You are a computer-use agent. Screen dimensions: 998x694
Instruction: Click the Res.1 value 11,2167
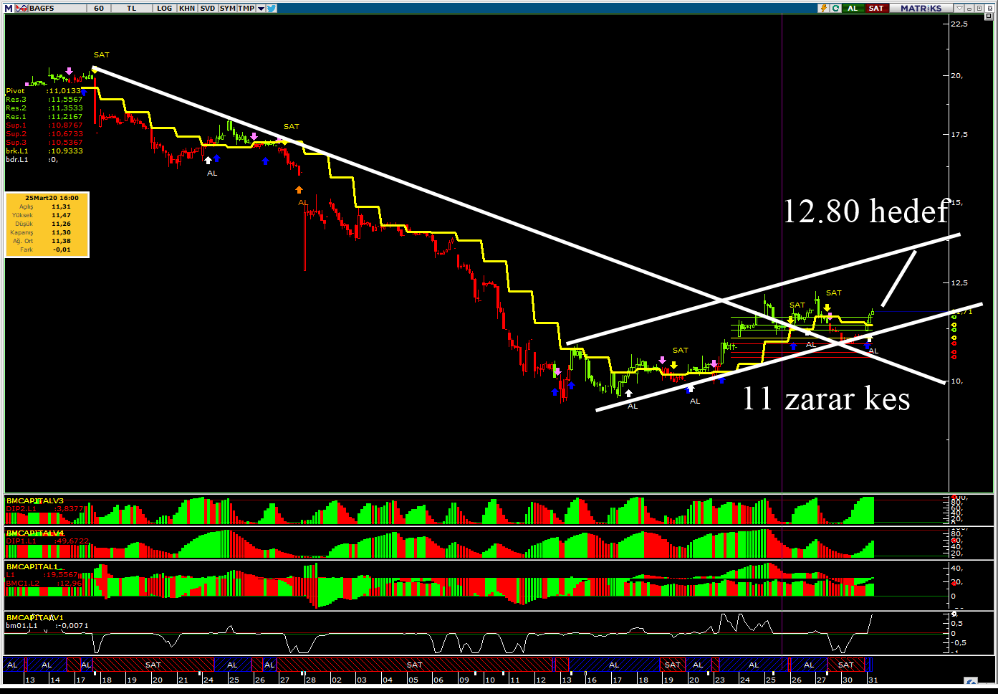point(65,117)
